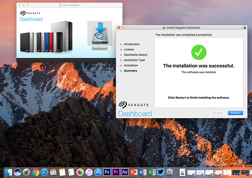Select the Summary step in sidebar
Image resolution: width=252 pixels, height=178 pixels.
(130, 71)
